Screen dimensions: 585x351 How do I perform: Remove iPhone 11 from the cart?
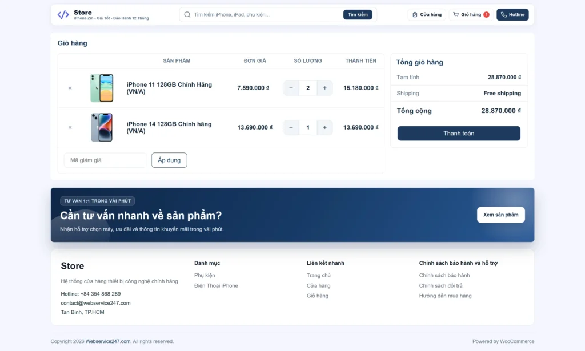pos(70,88)
